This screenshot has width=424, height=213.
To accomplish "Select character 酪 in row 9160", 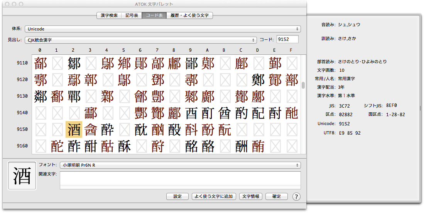I will [x=208, y=146].
